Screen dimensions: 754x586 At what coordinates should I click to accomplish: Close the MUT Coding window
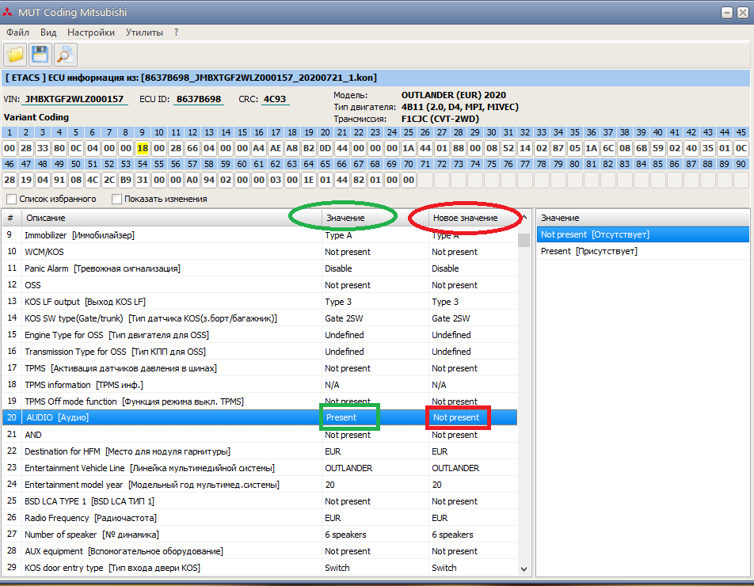(x=743, y=13)
